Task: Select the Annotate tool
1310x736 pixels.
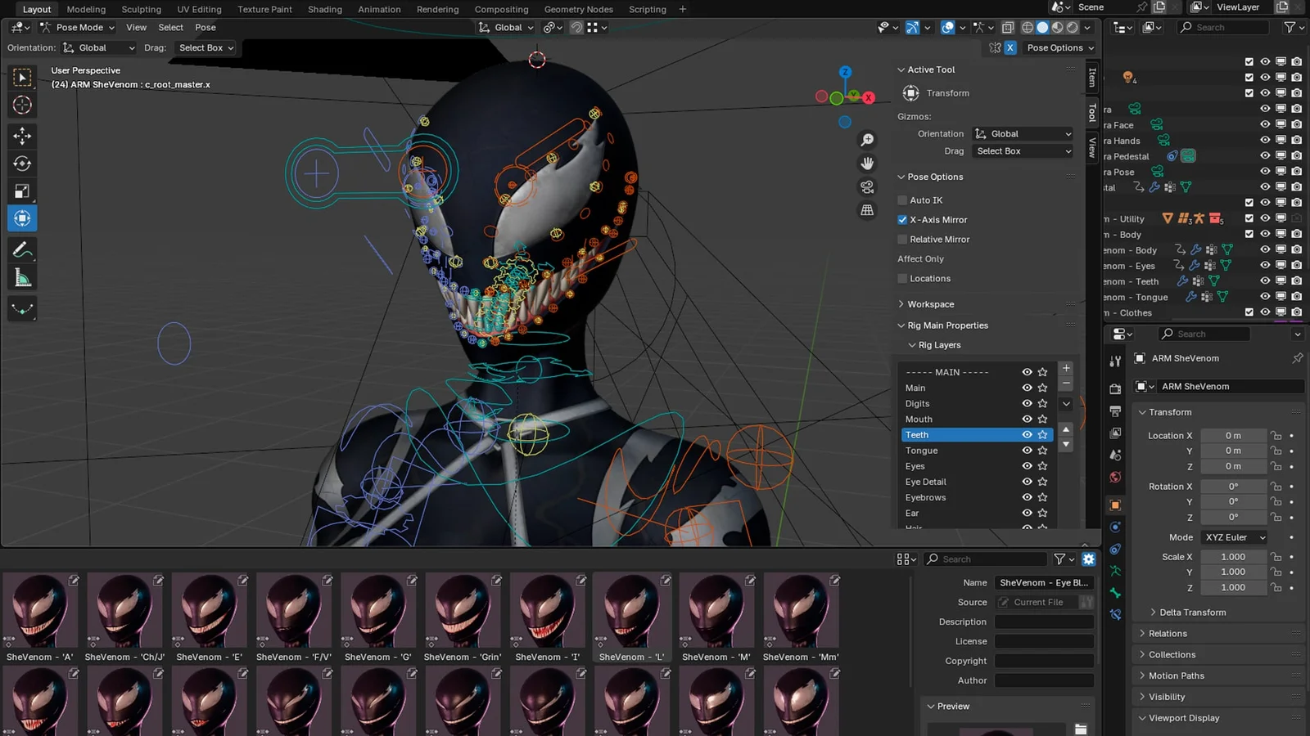Action: (22, 249)
